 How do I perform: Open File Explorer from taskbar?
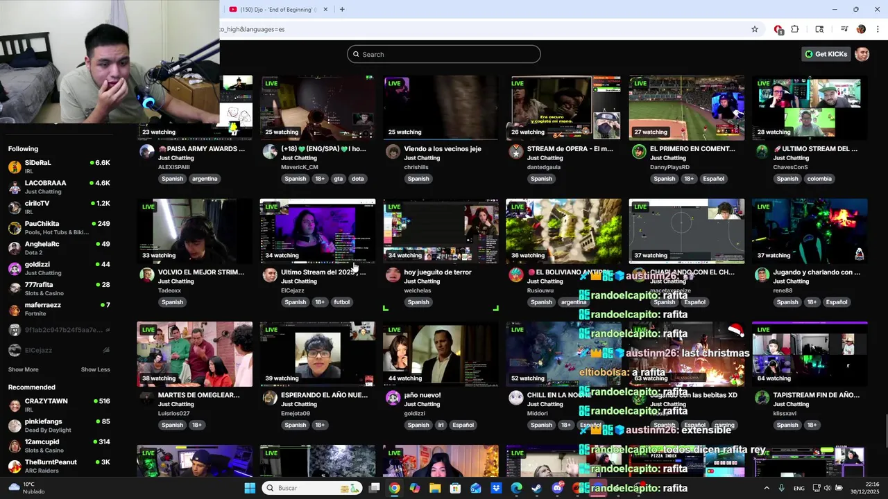pos(435,488)
